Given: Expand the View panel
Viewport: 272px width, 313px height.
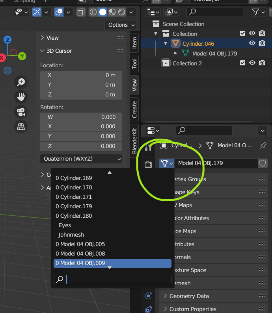Looking at the screenshot, I should [42, 38].
